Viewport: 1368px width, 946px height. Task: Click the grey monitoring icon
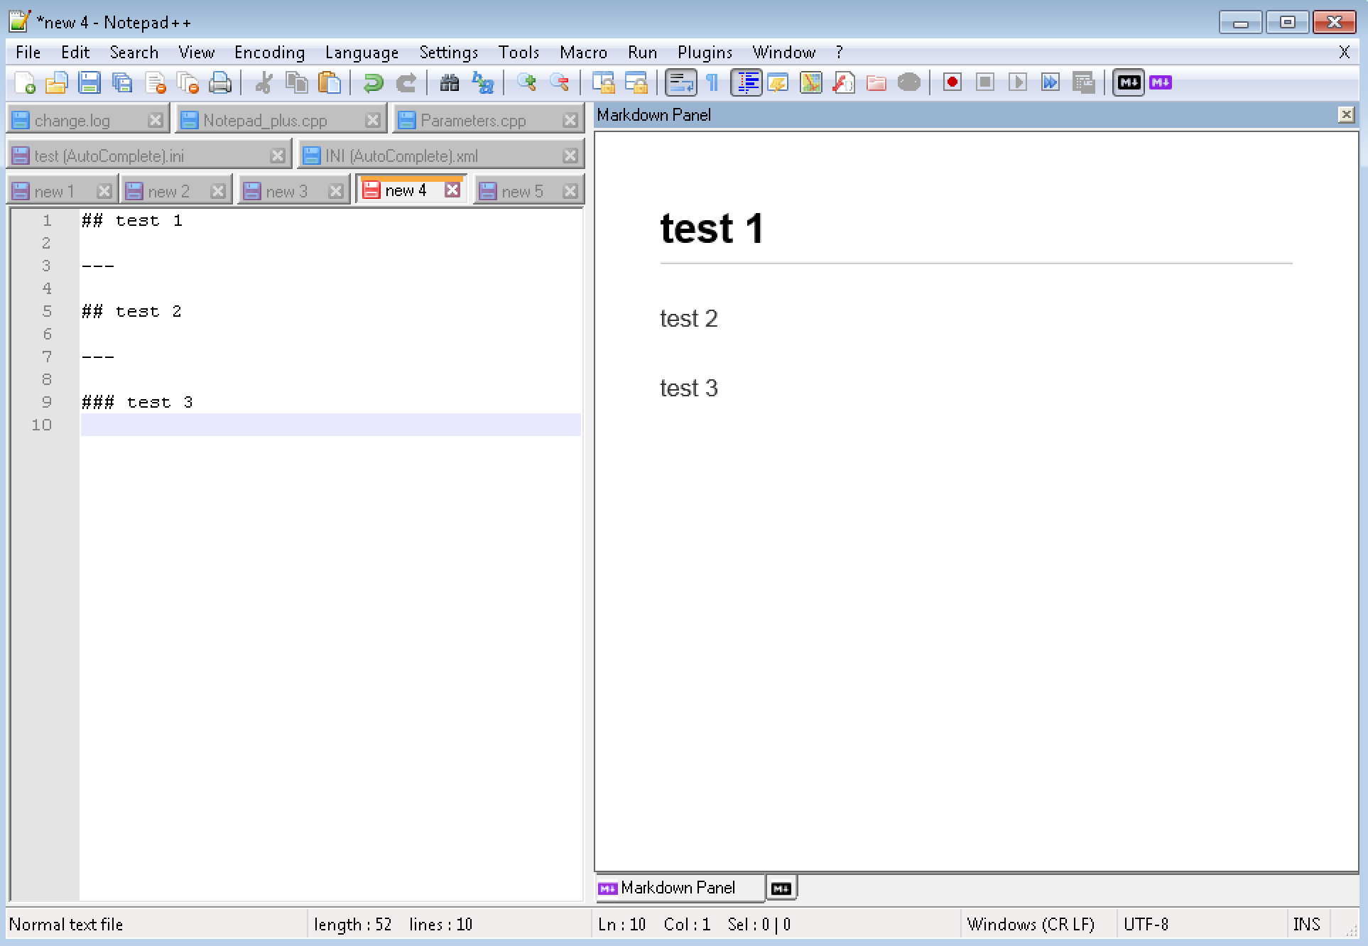click(x=909, y=83)
